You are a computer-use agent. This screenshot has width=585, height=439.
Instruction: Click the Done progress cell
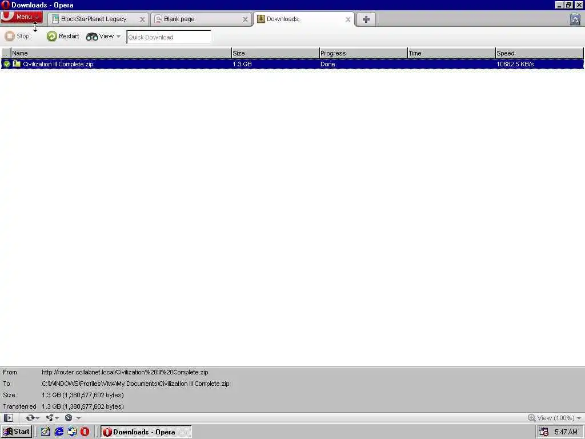coord(327,64)
